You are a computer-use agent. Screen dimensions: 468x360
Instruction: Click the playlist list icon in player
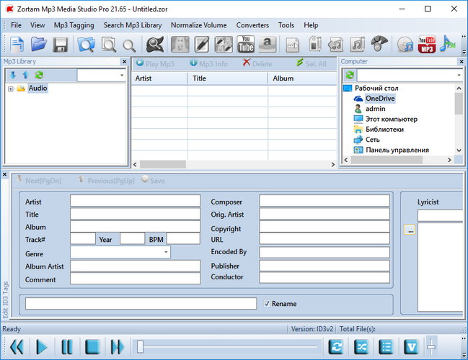tap(387, 347)
